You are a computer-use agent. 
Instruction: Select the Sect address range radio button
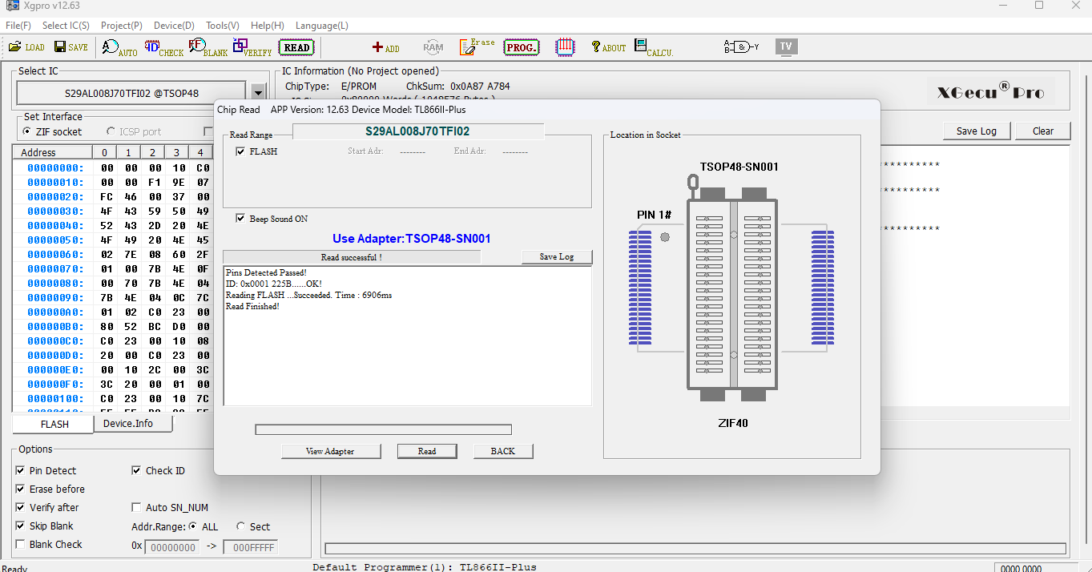(x=240, y=526)
